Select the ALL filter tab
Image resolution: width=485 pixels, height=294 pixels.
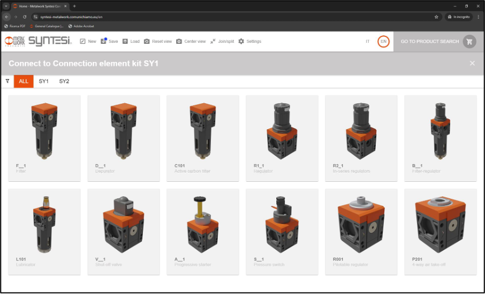[x=24, y=81]
